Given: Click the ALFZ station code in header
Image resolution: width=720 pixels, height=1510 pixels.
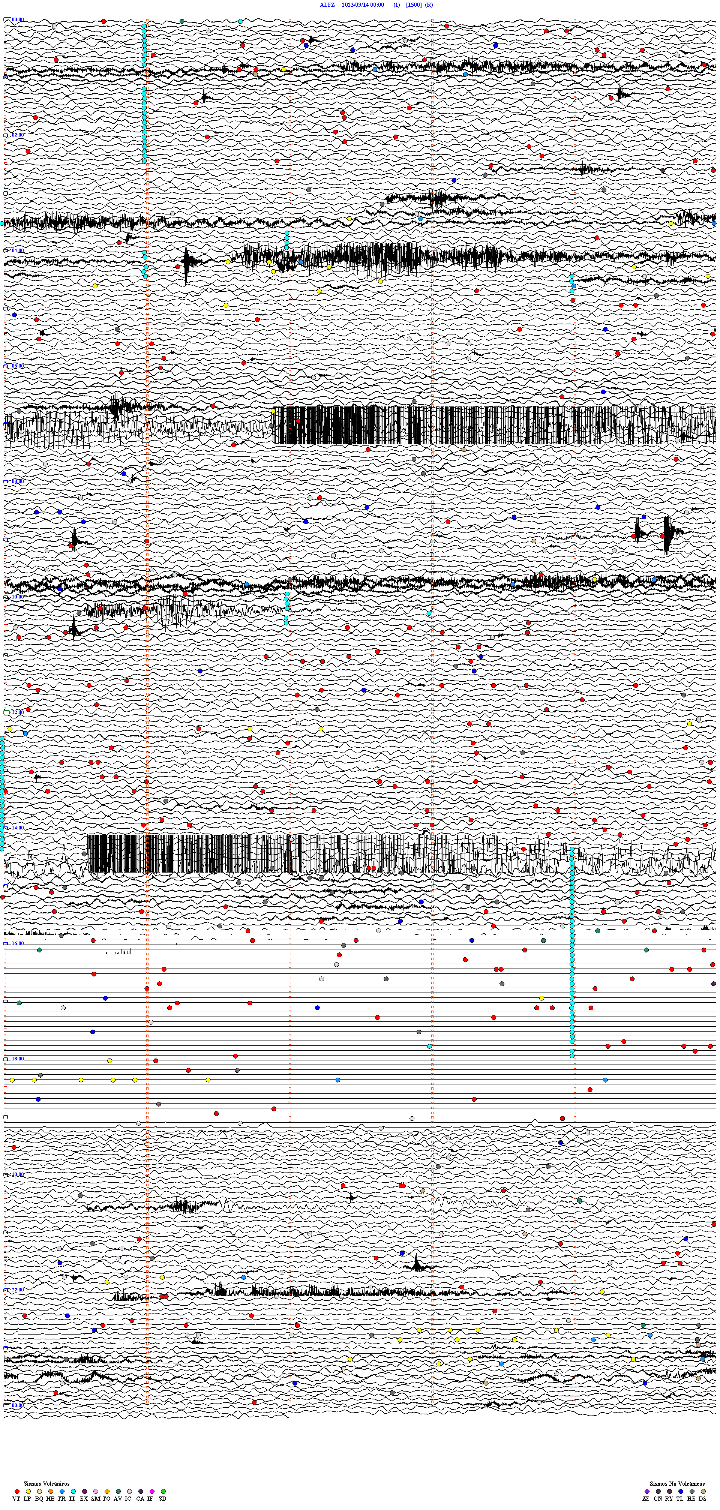Looking at the screenshot, I should 327,5.
